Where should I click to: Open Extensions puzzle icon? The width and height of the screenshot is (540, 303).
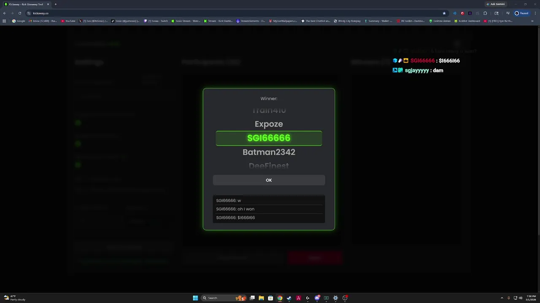point(485,13)
